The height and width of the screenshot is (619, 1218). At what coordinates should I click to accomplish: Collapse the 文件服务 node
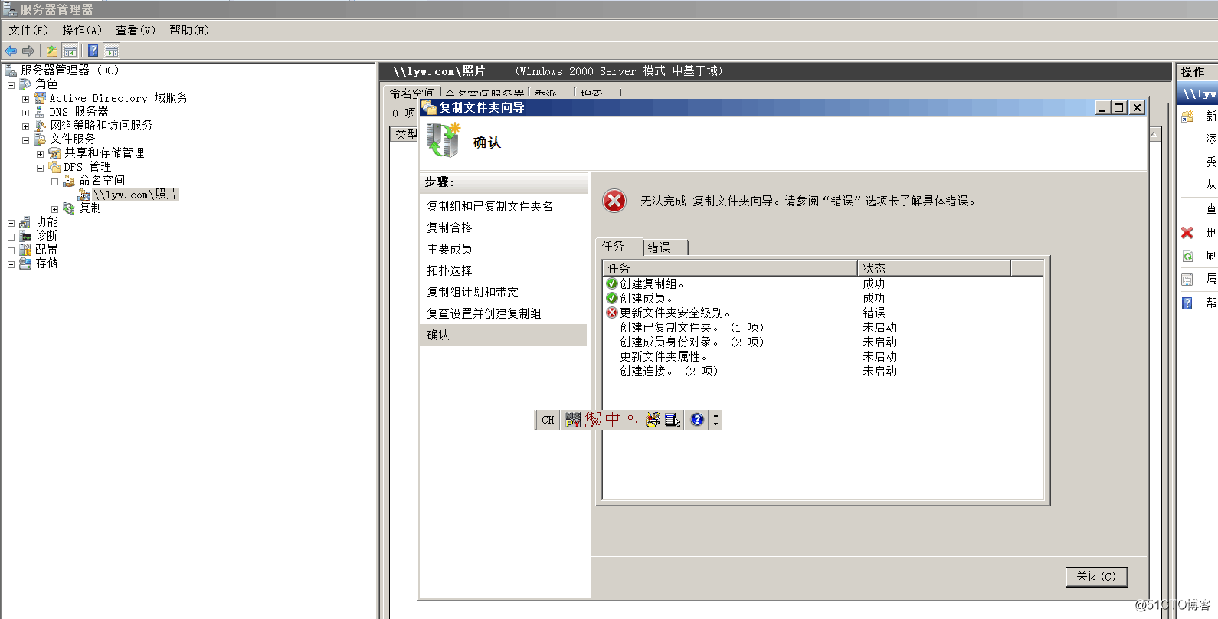click(x=25, y=140)
